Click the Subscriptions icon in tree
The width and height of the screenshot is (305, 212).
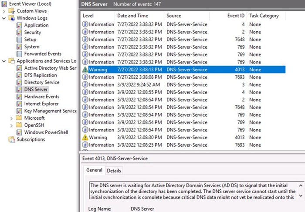[12, 139]
